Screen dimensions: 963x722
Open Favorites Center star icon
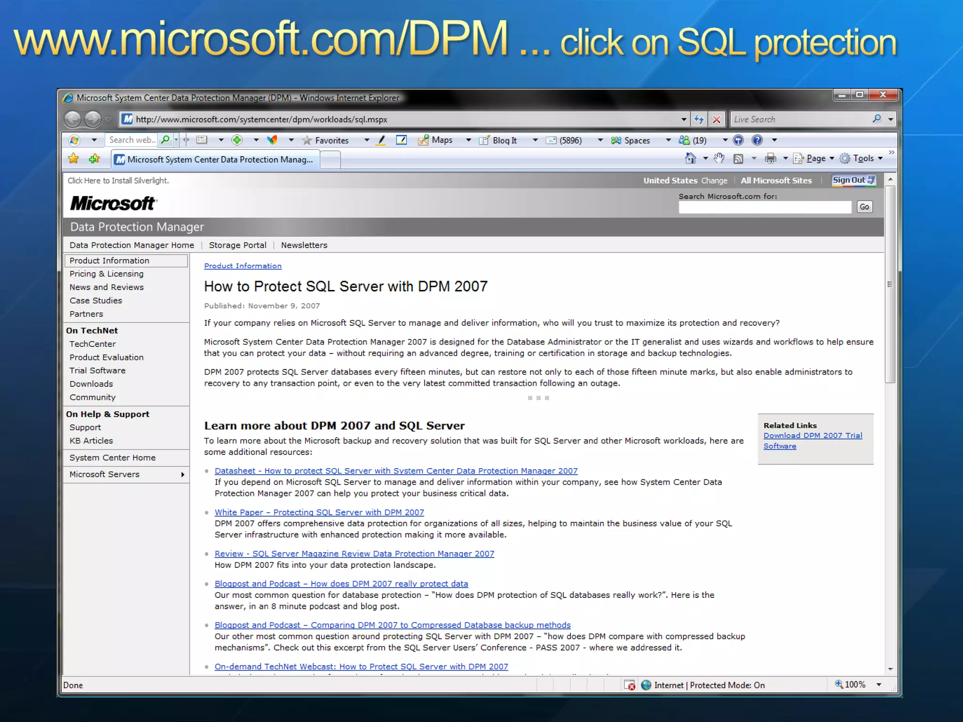pyautogui.click(x=74, y=159)
